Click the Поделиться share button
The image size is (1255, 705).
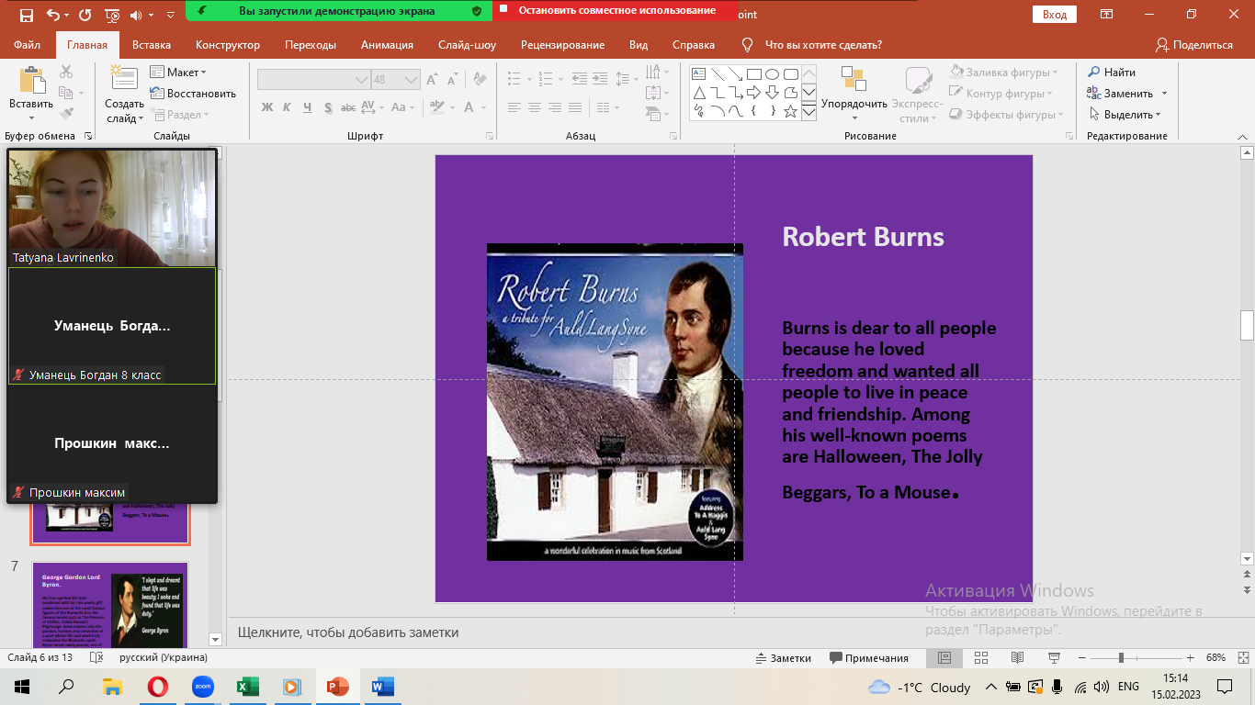(1193, 44)
